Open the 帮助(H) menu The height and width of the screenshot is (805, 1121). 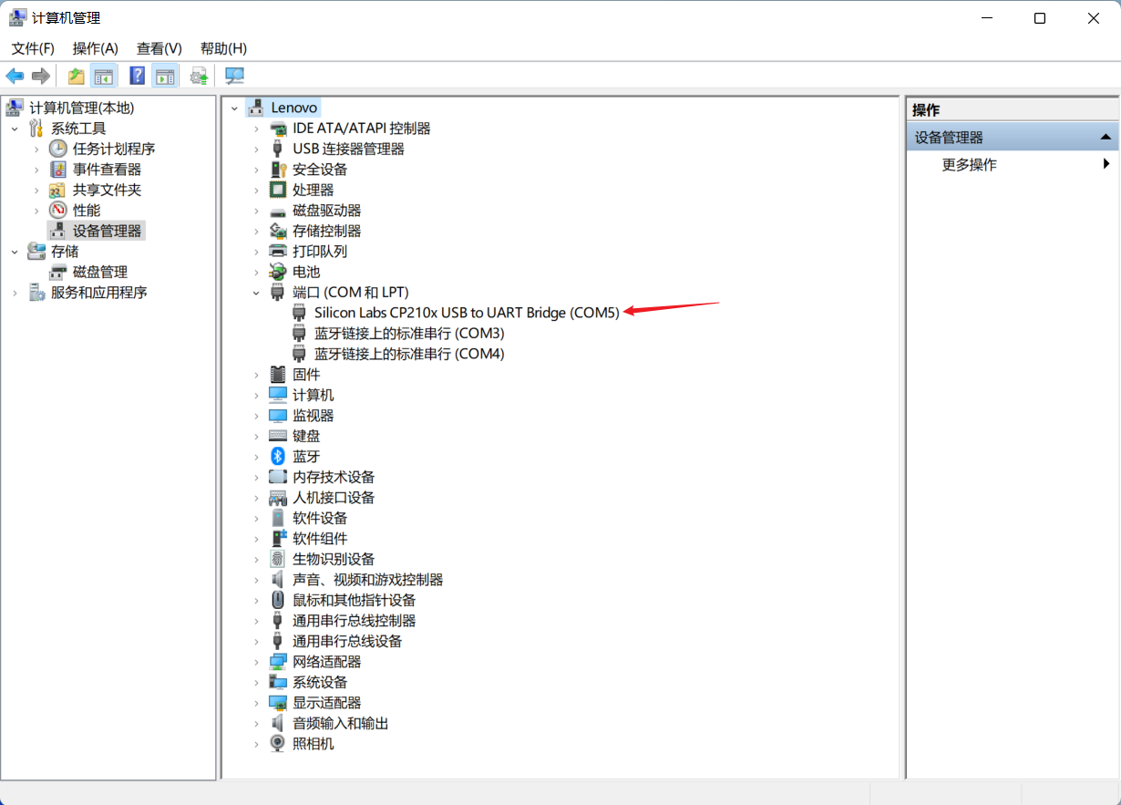tap(223, 48)
